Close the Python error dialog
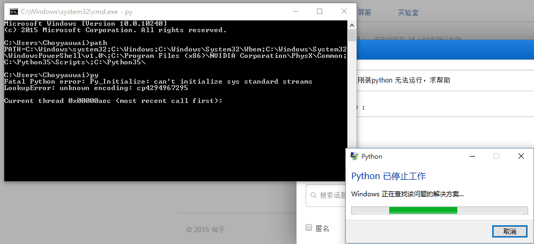534x244 pixels. tap(521, 157)
